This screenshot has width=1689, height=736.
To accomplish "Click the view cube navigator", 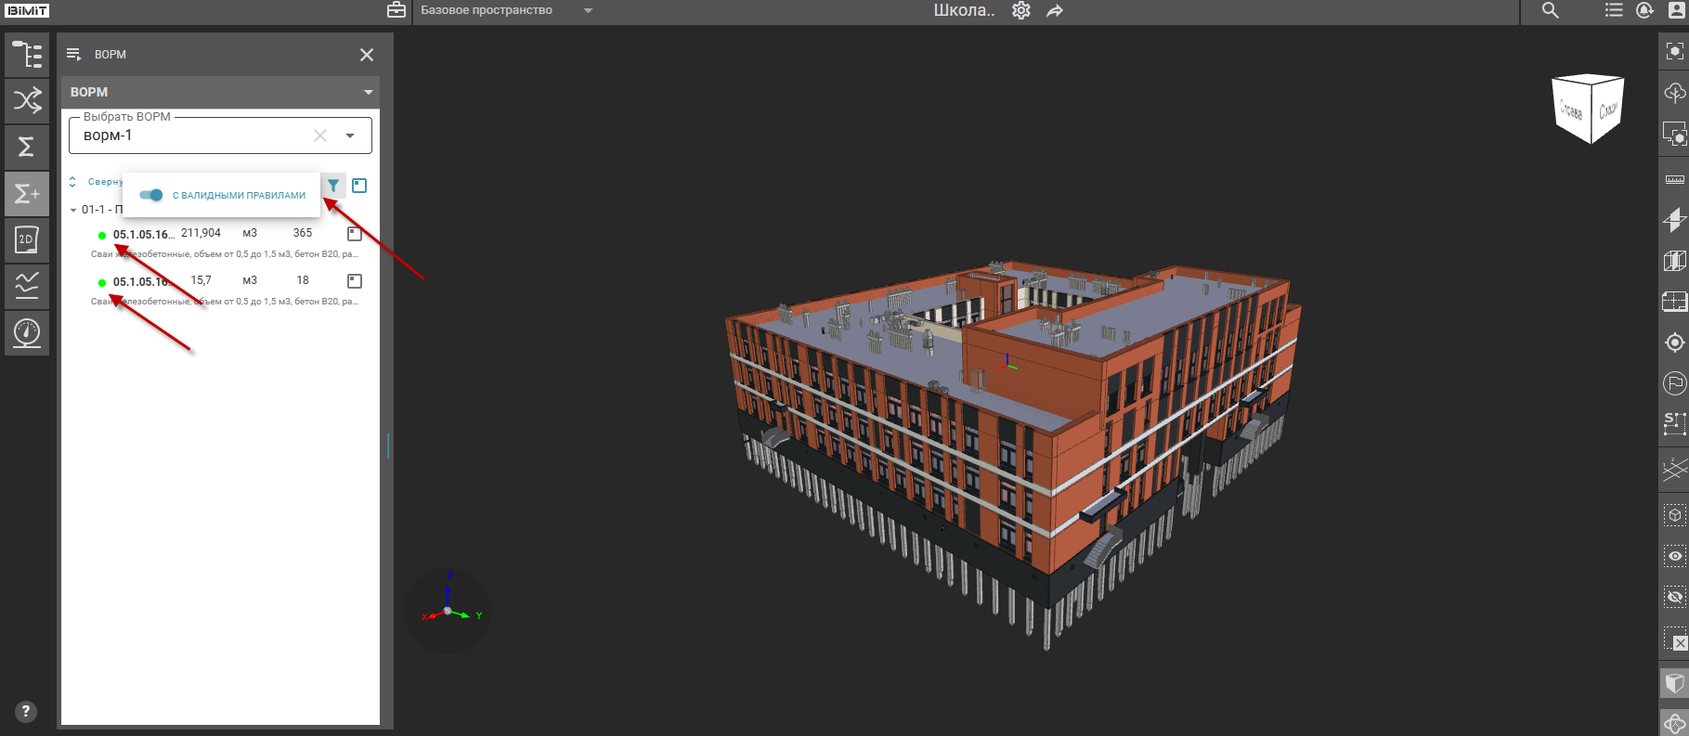I will coord(1588,109).
